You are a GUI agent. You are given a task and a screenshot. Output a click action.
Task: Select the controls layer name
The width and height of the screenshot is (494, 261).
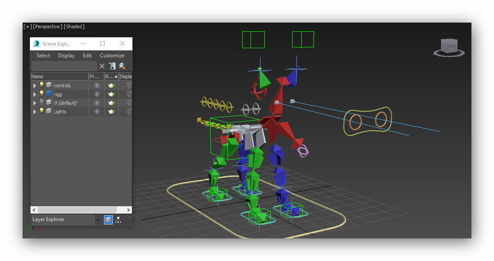pos(62,86)
